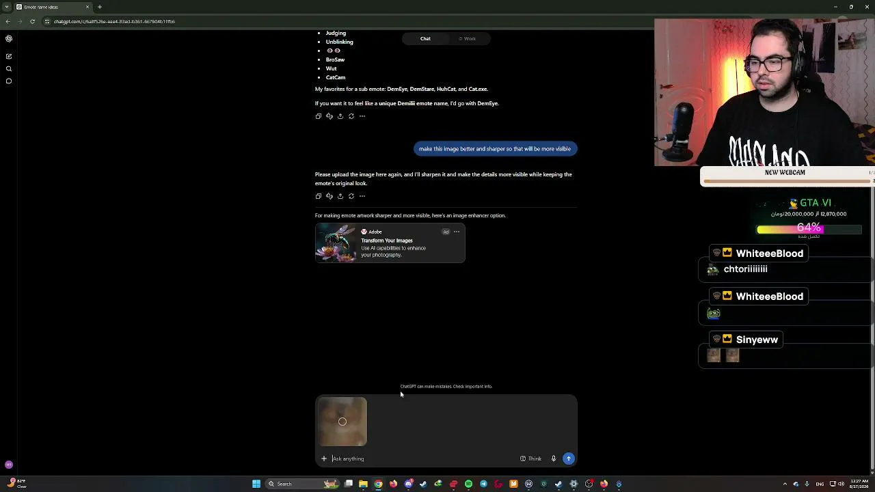This screenshot has height=492, width=875.
Task: Show hidden system tray icons
Action: 785,484
